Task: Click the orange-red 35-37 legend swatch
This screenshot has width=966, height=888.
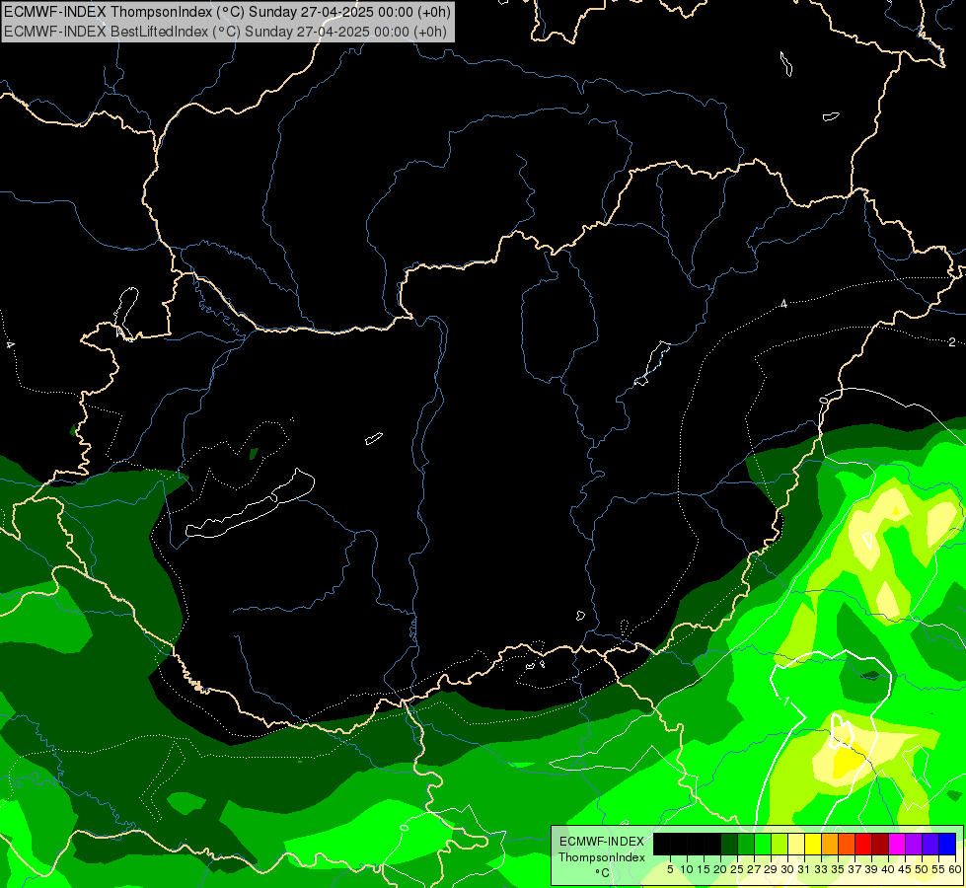Action: point(847,844)
